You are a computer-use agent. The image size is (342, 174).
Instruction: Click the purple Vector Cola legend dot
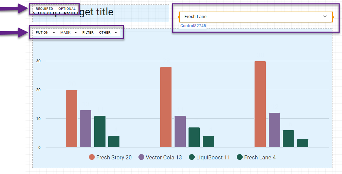pyautogui.click(x=142, y=157)
